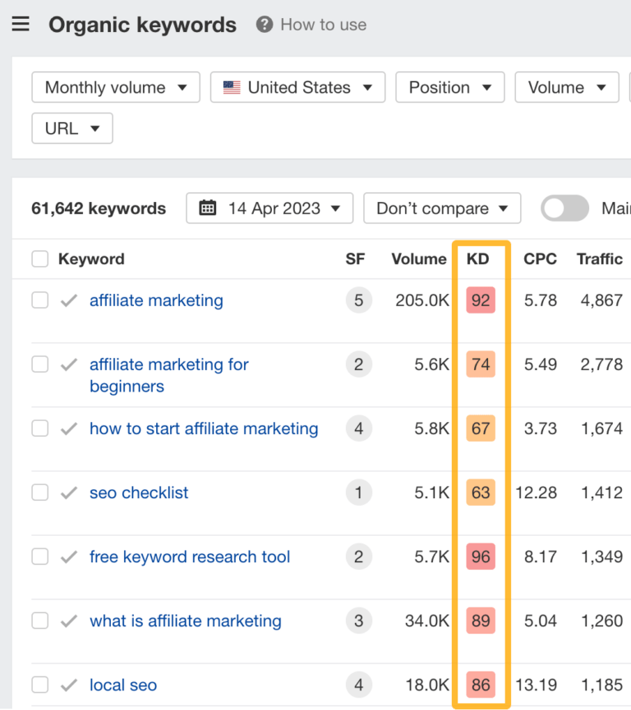The image size is (631, 710).
Task: Open the "Don't compare" dropdown
Action: [442, 208]
